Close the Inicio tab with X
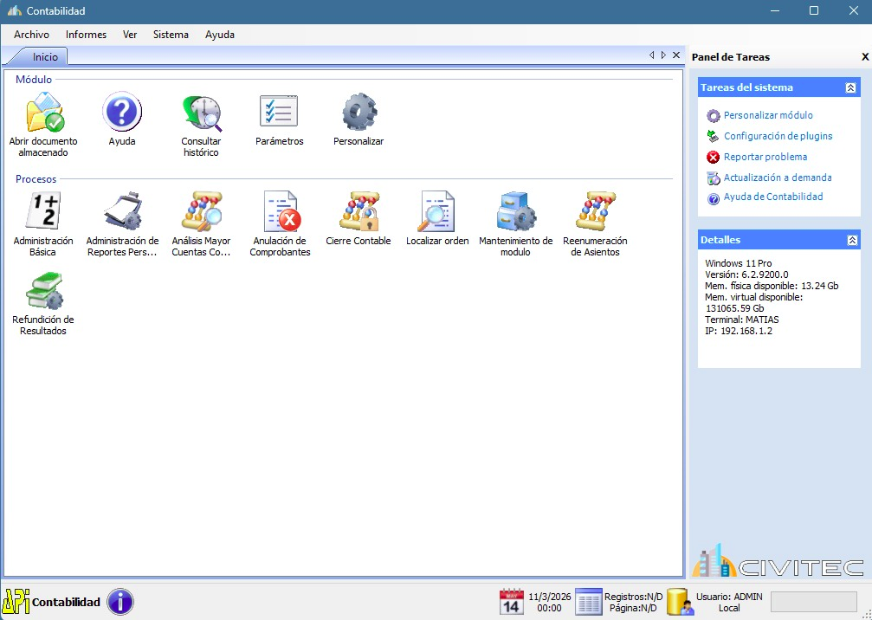The height and width of the screenshot is (620, 872). coord(676,55)
